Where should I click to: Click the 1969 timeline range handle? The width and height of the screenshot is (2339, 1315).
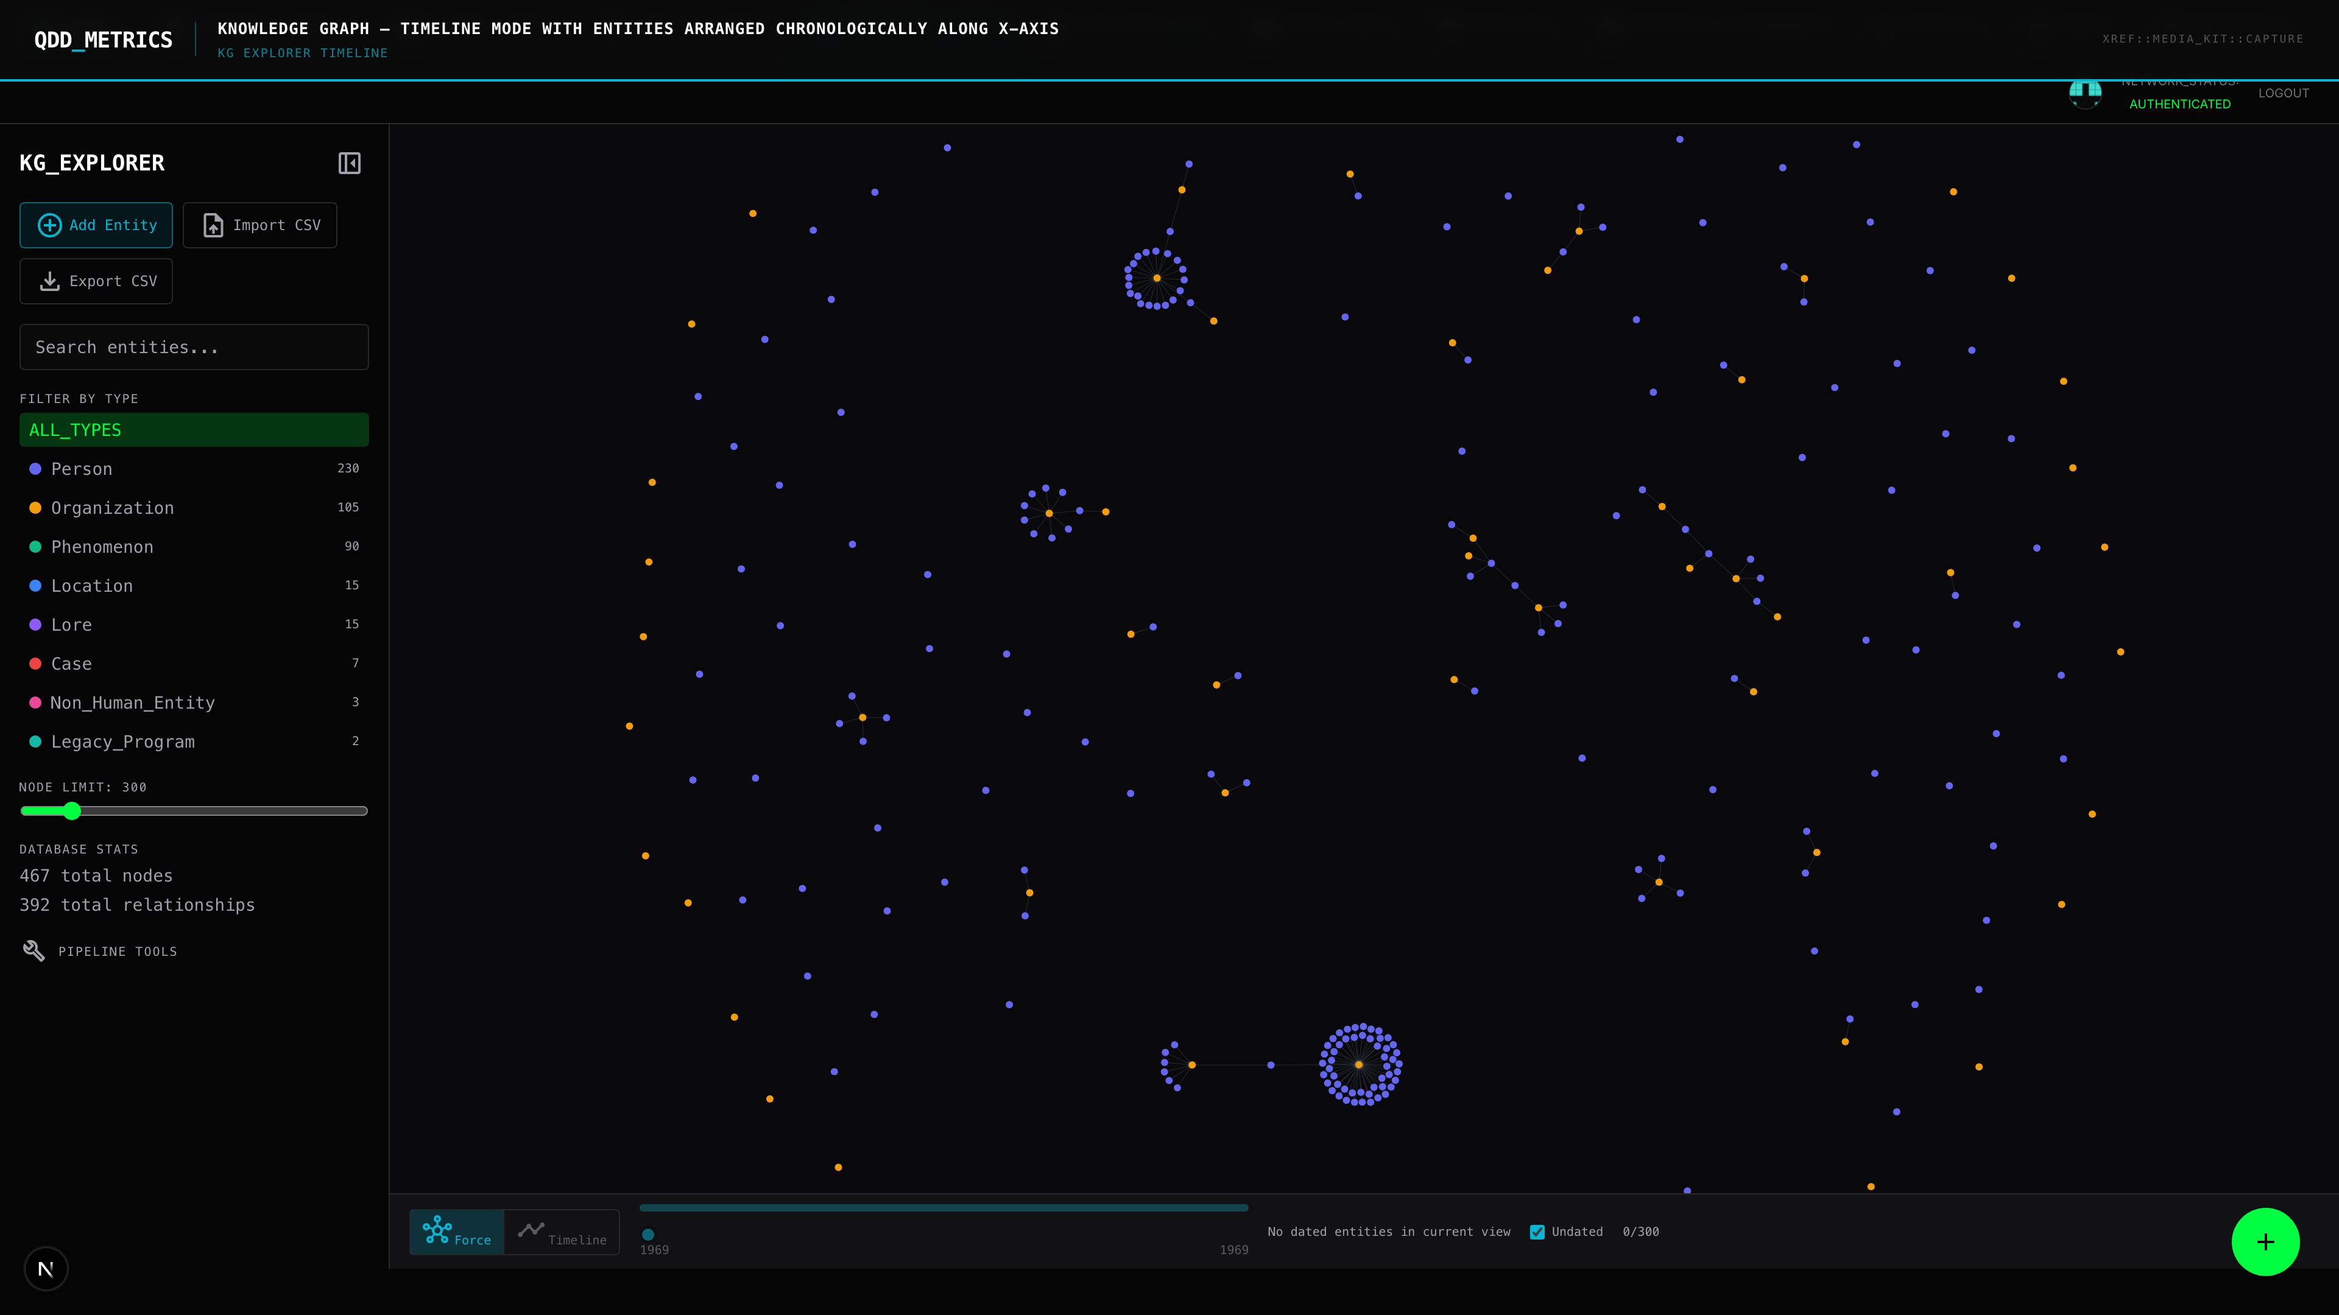pyautogui.click(x=648, y=1234)
